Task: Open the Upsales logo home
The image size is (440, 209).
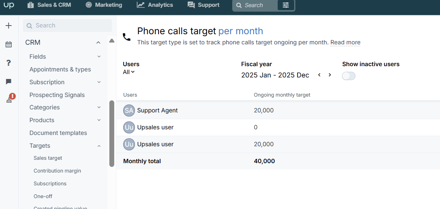Action: click(9, 5)
